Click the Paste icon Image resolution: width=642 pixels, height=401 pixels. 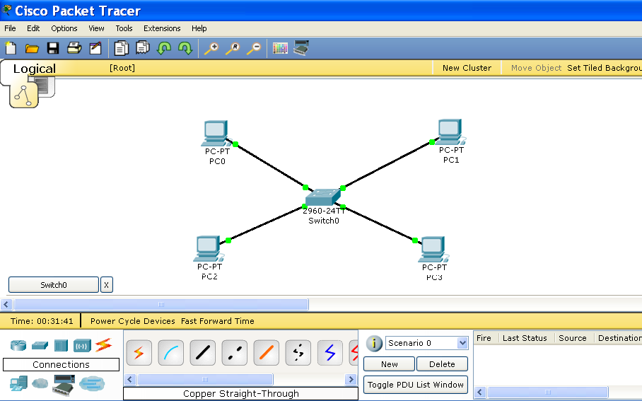coord(143,47)
